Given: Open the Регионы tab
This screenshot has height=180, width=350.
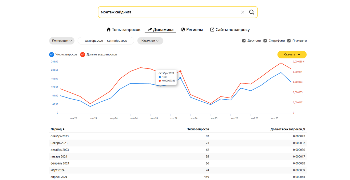Looking at the screenshot, I should coord(194,30).
